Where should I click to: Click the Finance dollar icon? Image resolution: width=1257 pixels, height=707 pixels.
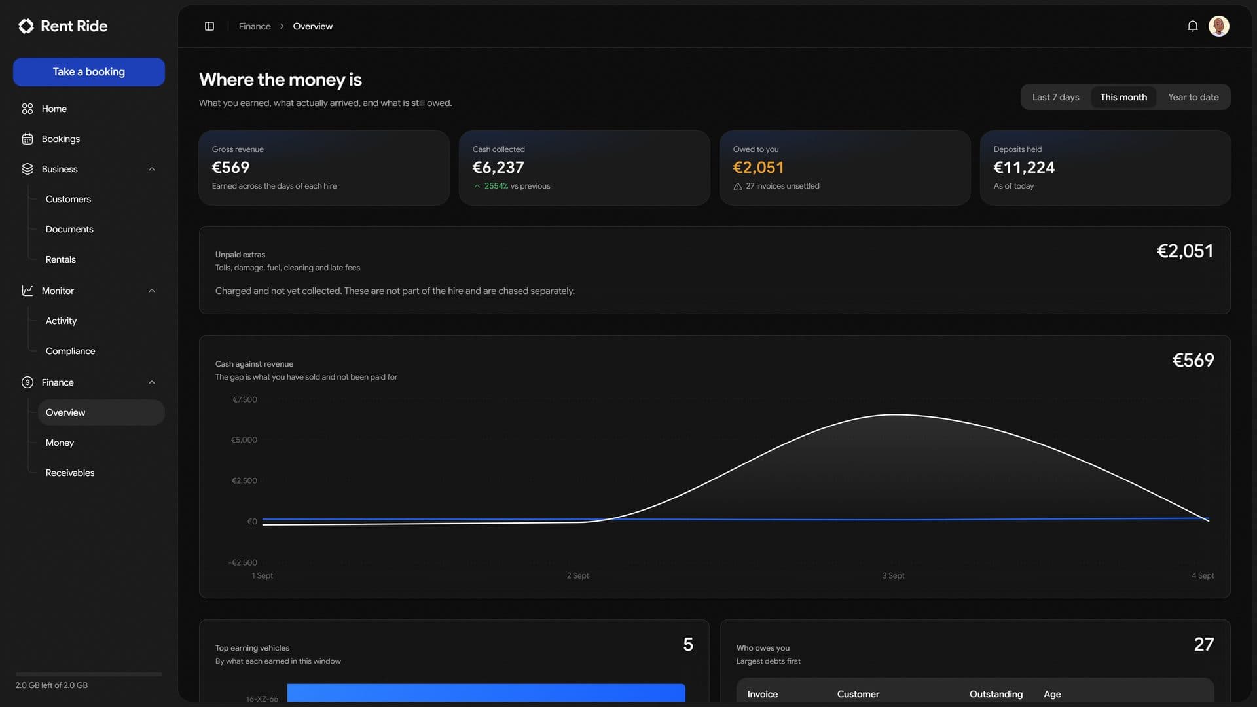[x=27, y=382]
